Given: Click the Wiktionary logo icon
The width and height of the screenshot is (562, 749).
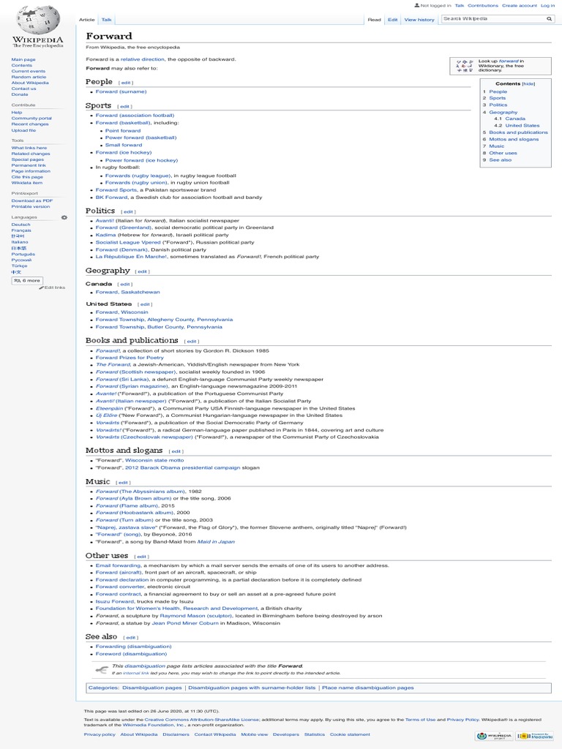Looking at the screenshot, I should pyautogui.click(x=464, y=66).
